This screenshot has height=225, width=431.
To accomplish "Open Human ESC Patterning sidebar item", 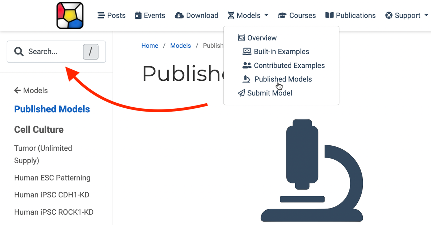I will [x=52, y=178].
